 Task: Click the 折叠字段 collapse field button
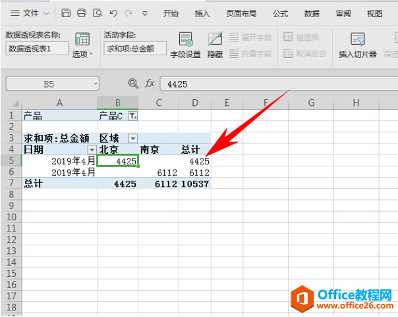[250, 53]
